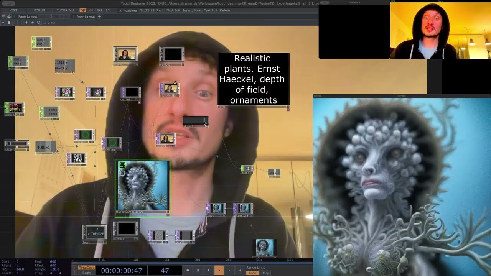Select the null node showing .1519 x
491x276 pixels.
[x=64, y=66]
